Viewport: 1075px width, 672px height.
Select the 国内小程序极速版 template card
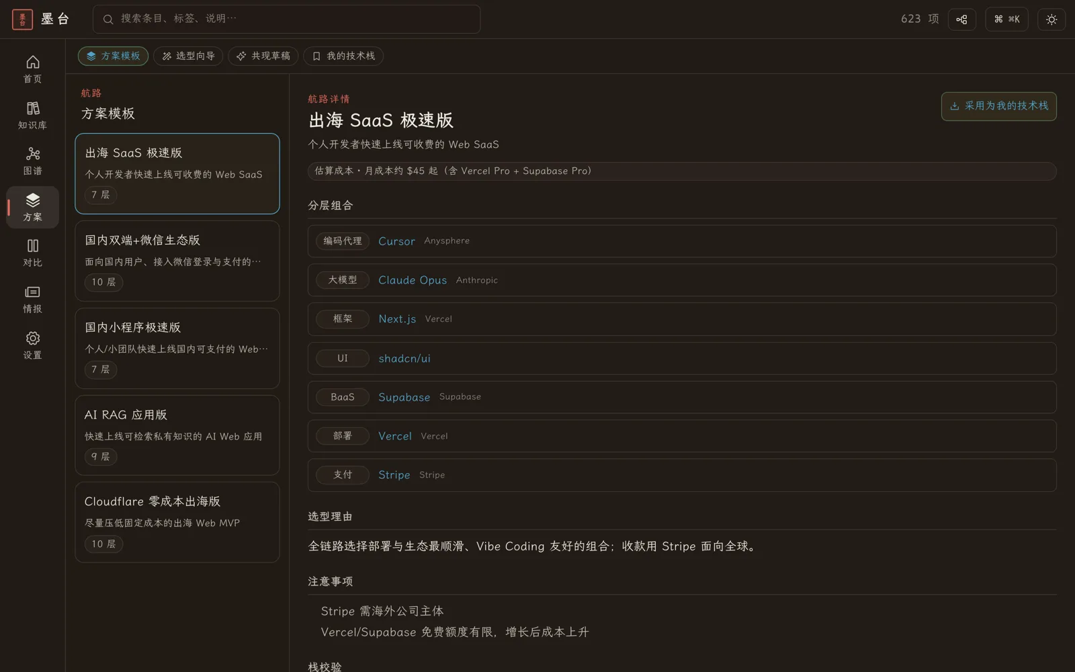(177, 348)
